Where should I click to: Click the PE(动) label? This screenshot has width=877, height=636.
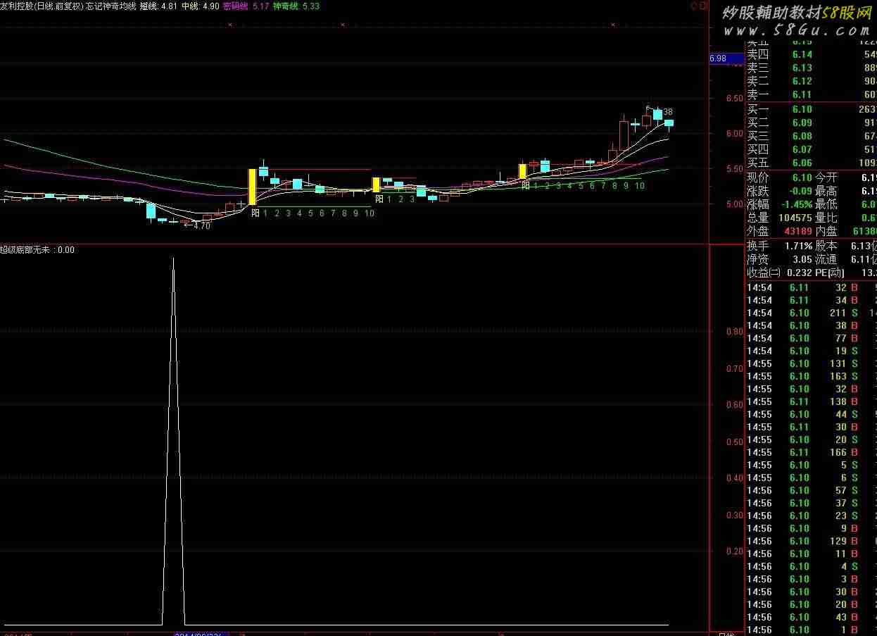point(830,273)
